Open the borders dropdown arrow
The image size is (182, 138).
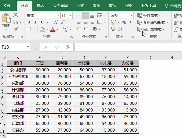(x=34, y=29)
